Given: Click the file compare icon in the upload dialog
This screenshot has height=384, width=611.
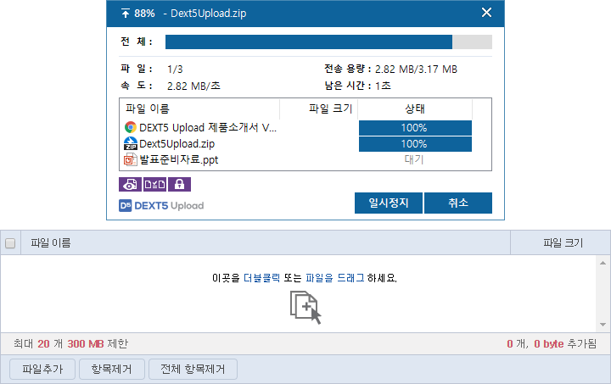Looking at the screenshot, I should click(154, 184).
